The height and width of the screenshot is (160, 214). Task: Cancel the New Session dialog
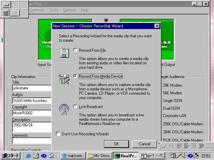point(144,144)
